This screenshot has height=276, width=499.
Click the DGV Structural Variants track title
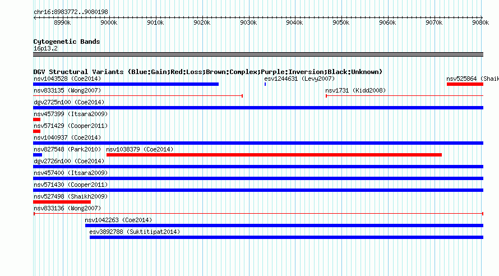208,72
